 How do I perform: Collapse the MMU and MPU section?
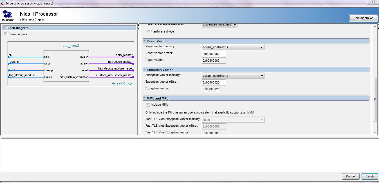144,98
